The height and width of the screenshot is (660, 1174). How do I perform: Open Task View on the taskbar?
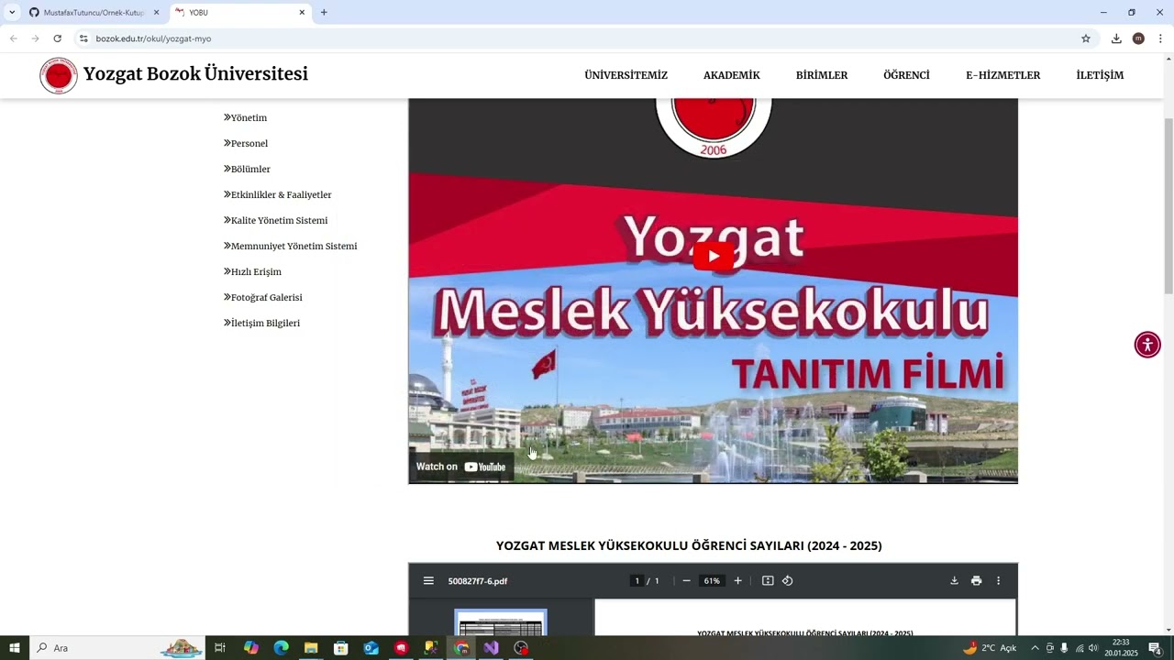[x=220, y=648]
